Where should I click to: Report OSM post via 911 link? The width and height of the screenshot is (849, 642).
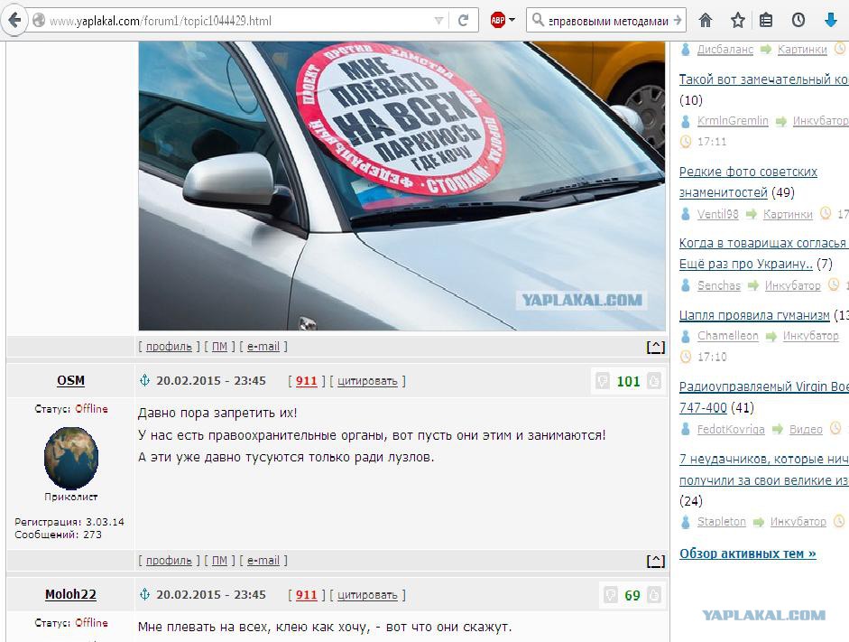(307, 381)
